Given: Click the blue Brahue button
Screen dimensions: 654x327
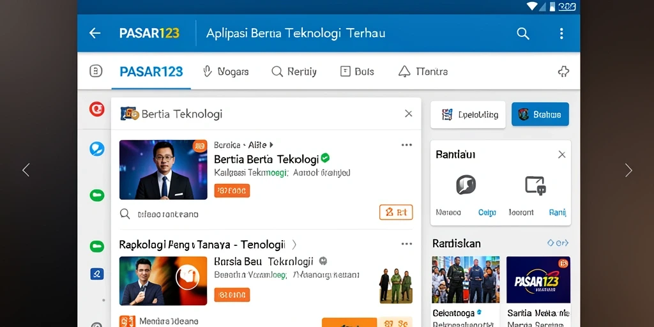Looking at the screenshot, I should tap(540, 114).
